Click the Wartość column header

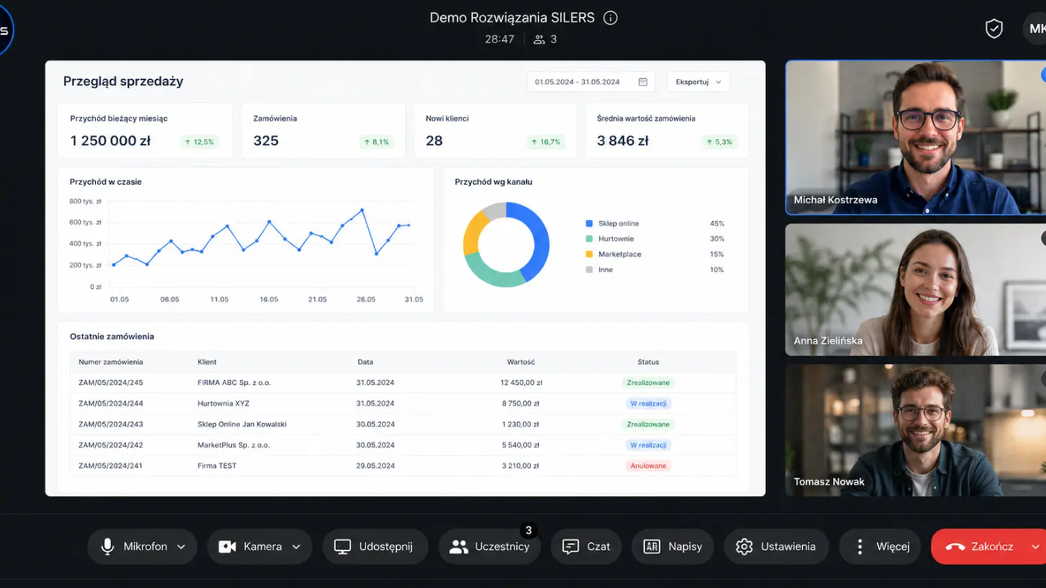(x=521, y=362)
